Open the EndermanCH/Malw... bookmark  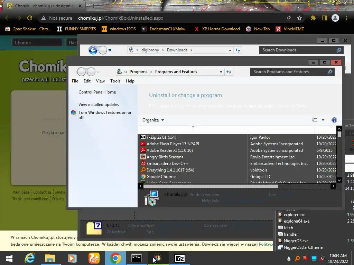pyautogui.click(x=165, y=29)
